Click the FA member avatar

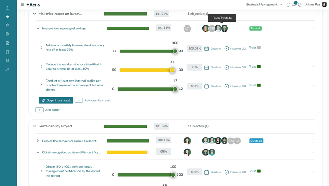tap(231, 141)
